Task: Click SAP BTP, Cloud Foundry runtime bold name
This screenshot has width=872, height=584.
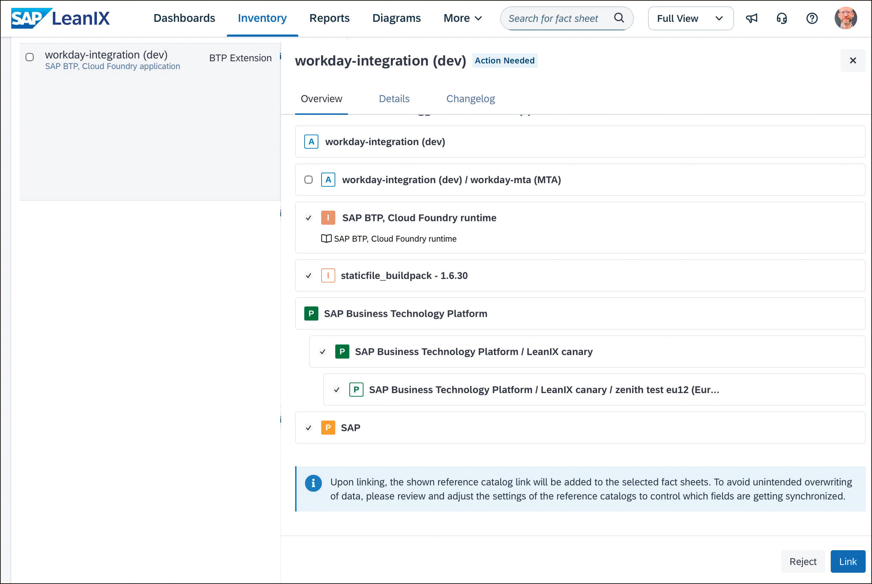Action: 419,218
